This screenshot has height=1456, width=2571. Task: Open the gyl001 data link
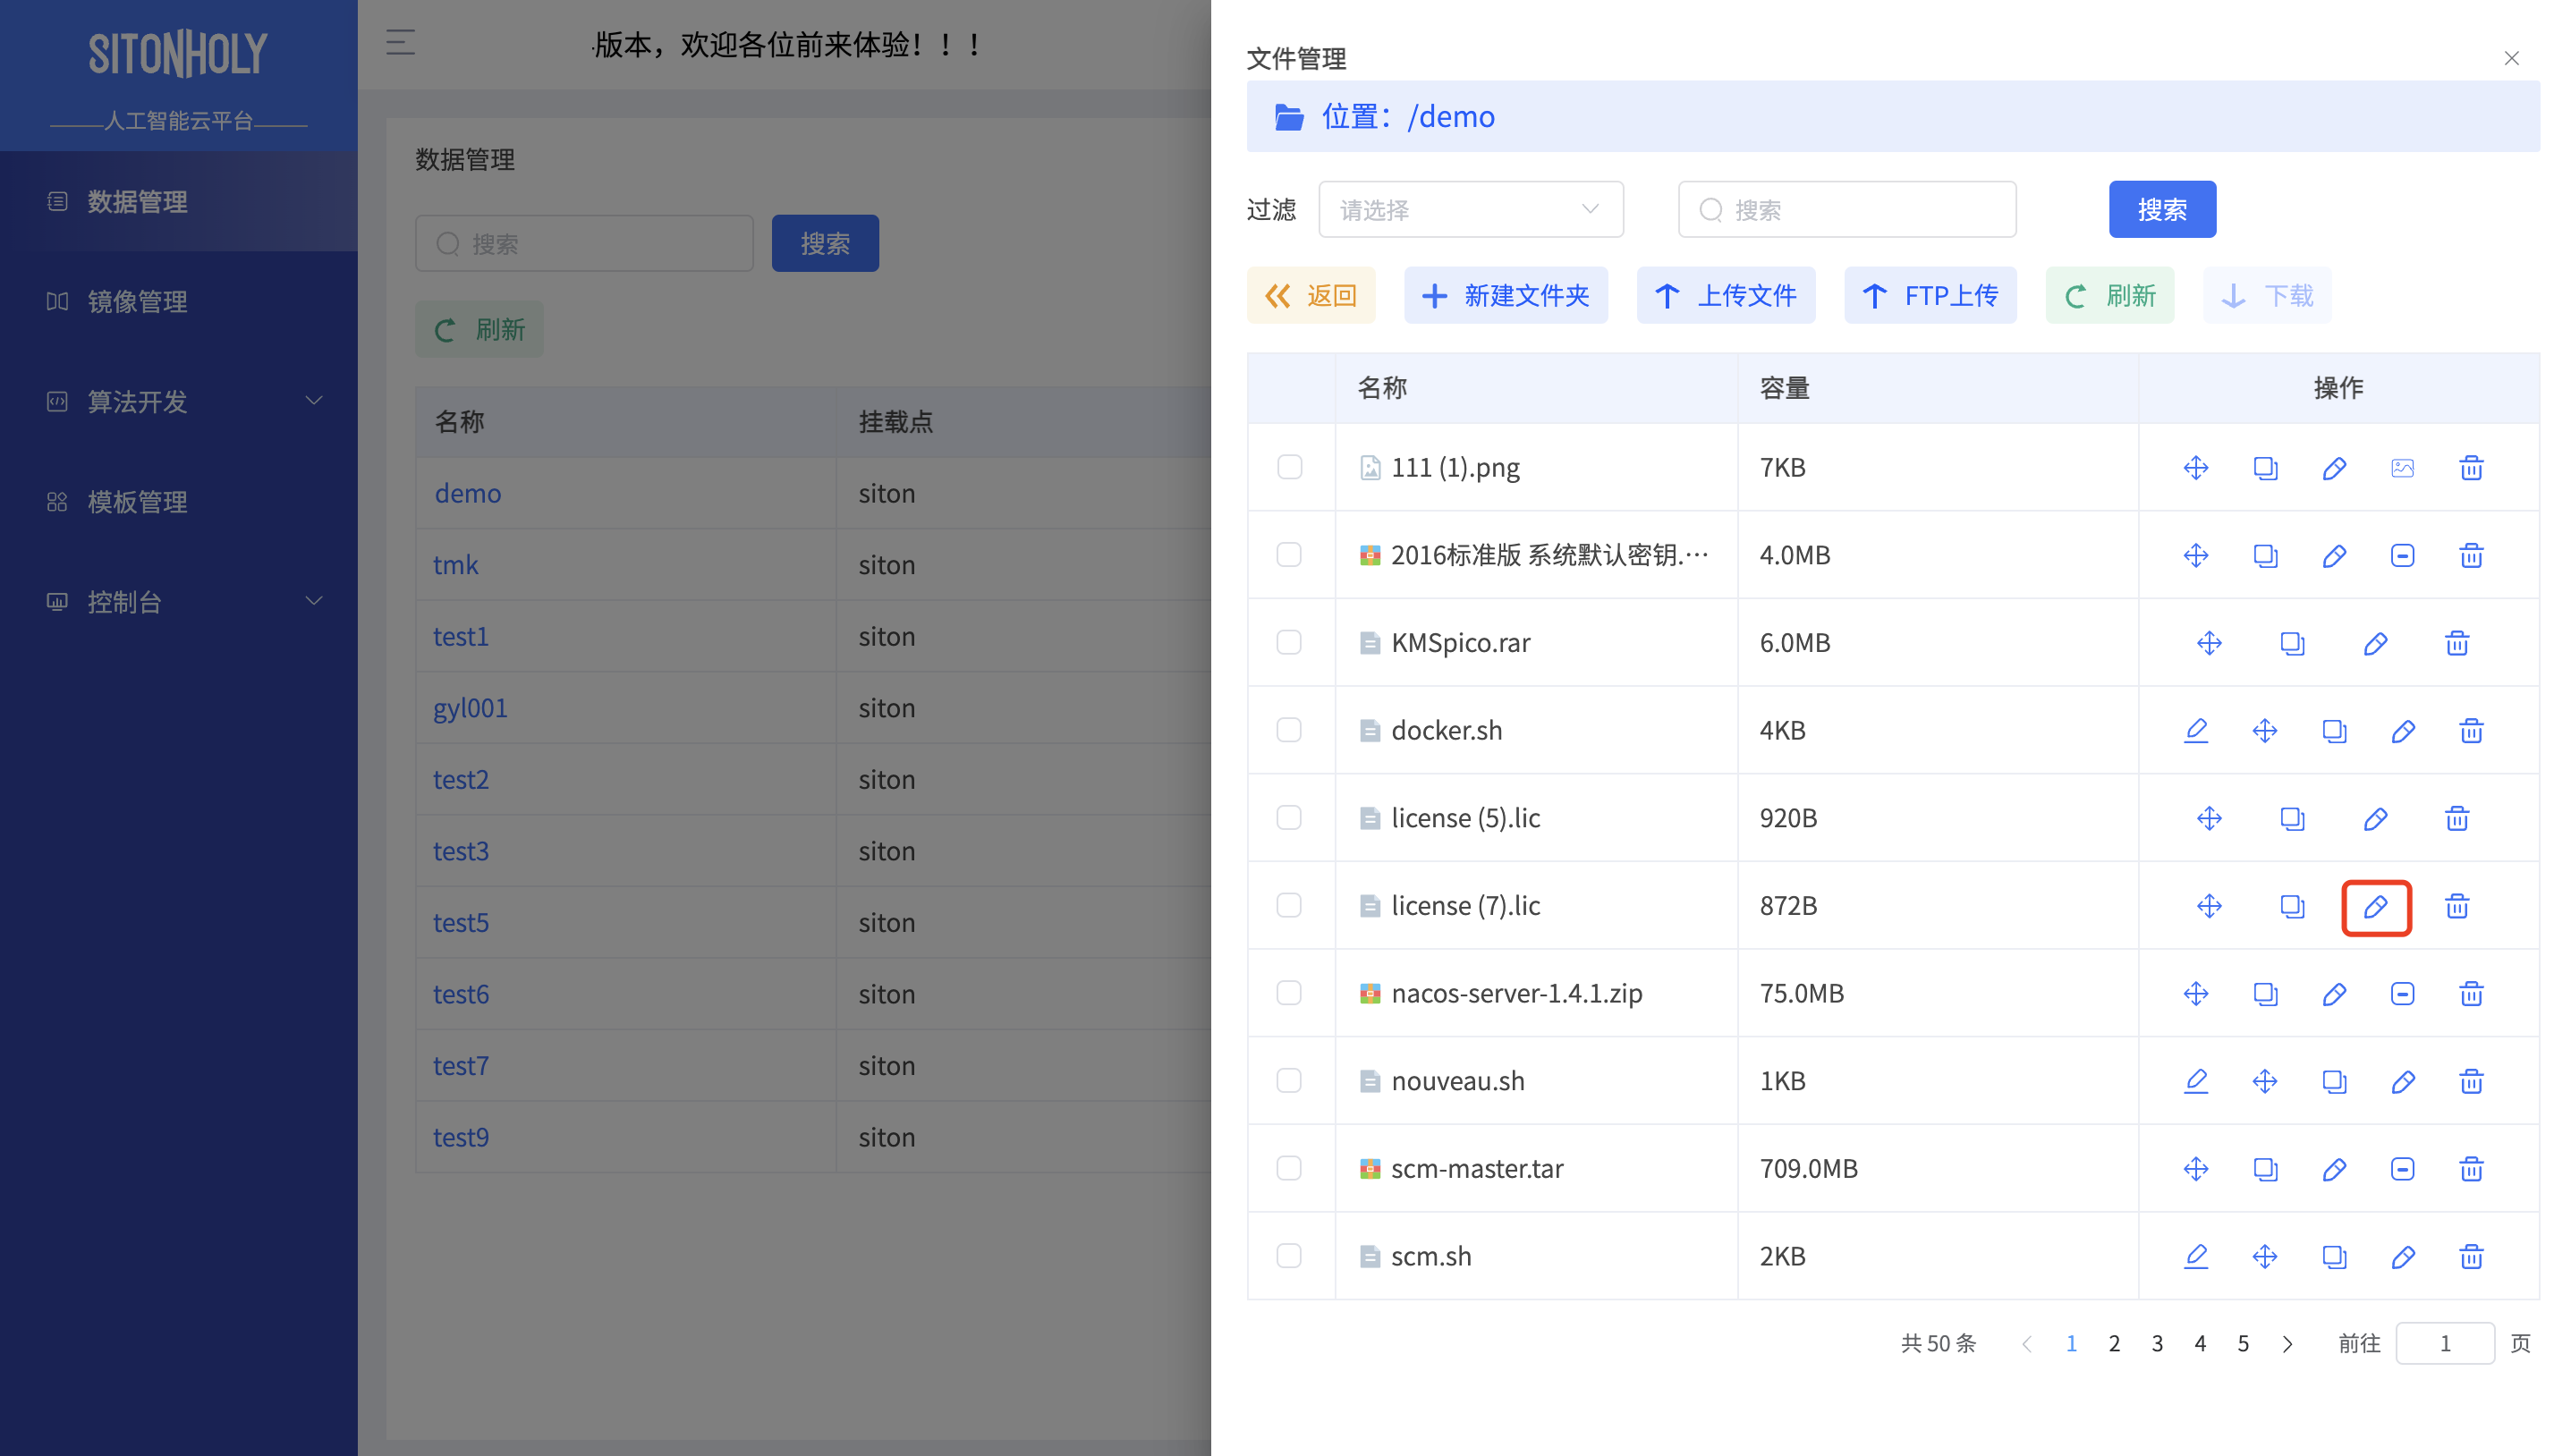470,708
